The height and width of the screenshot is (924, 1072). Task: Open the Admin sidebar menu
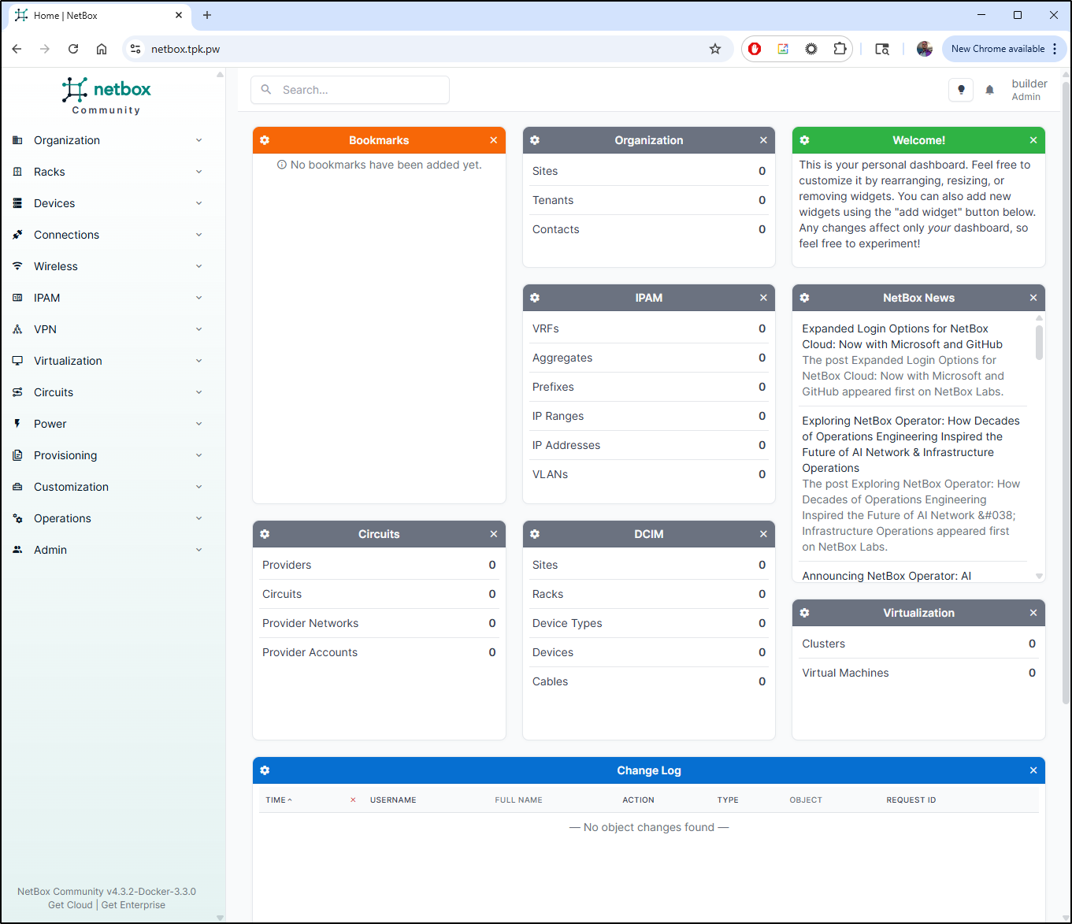(107, 550)
